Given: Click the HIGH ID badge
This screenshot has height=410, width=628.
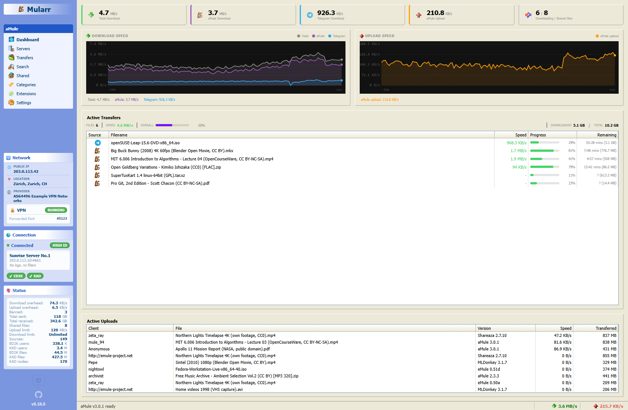Looking at the screenshot, I should (60, 245).
